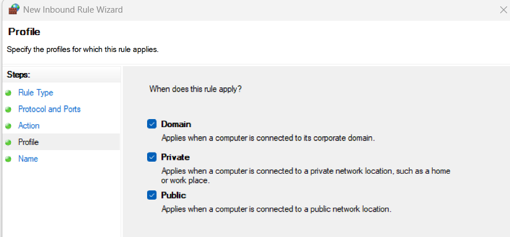Click the green bullet beside Protocol and Ports
The image size is (510, 237).
point(8,109)
